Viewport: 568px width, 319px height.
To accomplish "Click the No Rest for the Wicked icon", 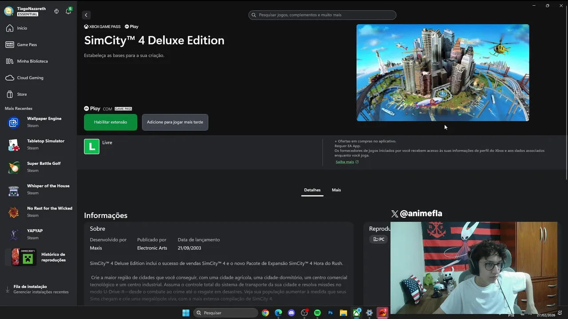I will pyautogui.click(x=14, y=213).
